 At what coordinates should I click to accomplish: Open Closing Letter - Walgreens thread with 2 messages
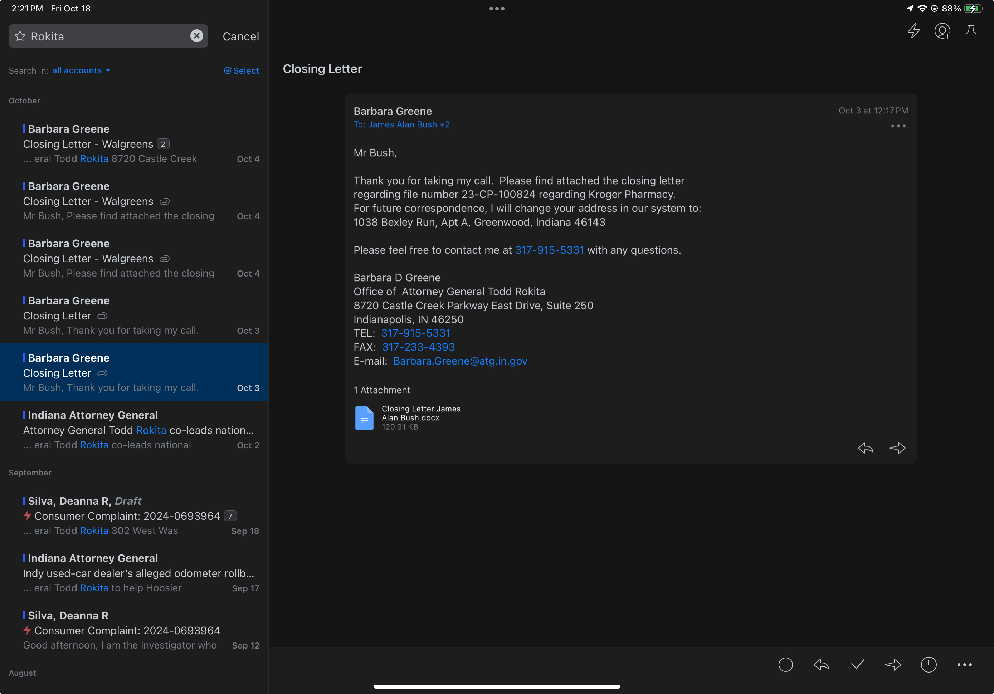point(134,144)
